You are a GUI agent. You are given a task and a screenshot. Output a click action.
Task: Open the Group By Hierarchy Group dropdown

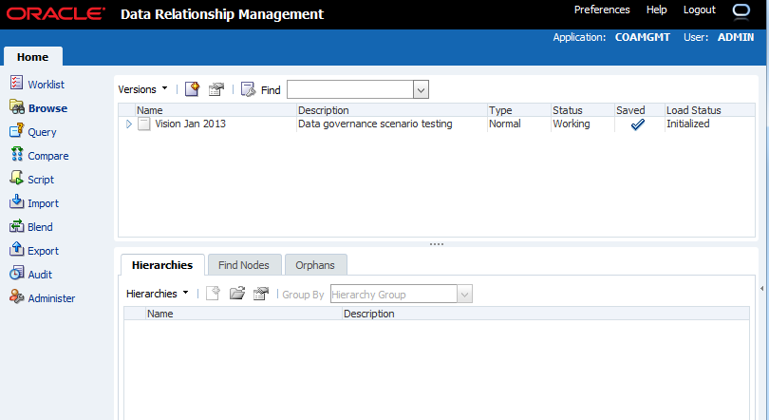[x=464, y=295]
